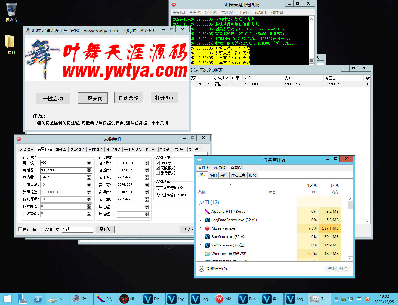Click the Task Manager process list scrollbar thumb
398x305 pixels.
[350, 205]
